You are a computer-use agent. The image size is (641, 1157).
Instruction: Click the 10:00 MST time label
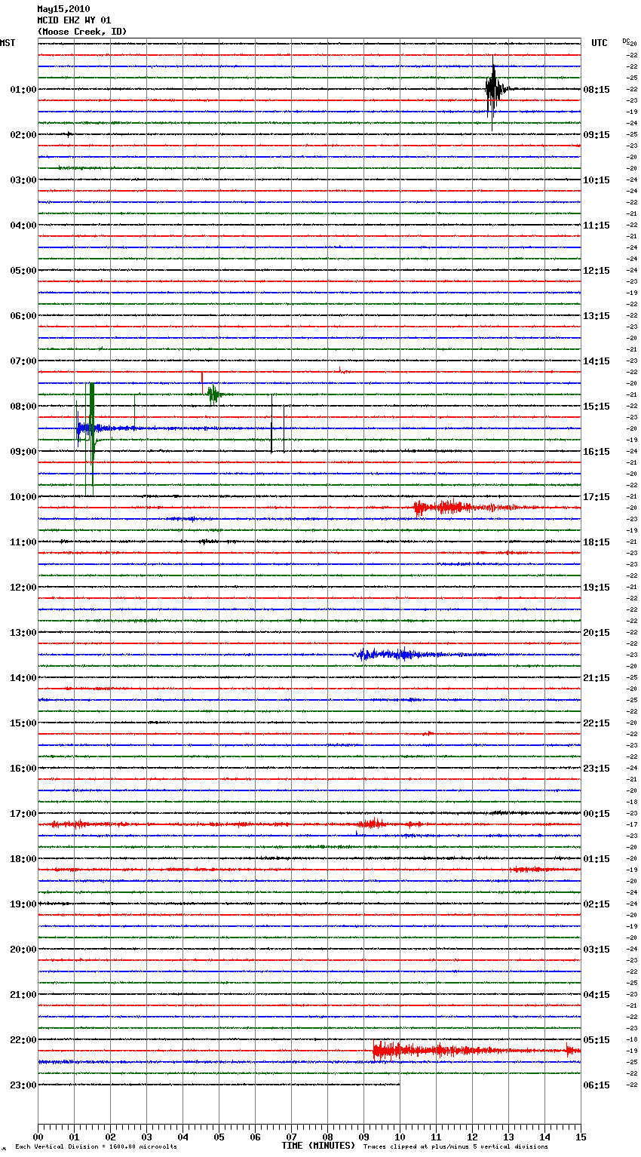(23, 497)
